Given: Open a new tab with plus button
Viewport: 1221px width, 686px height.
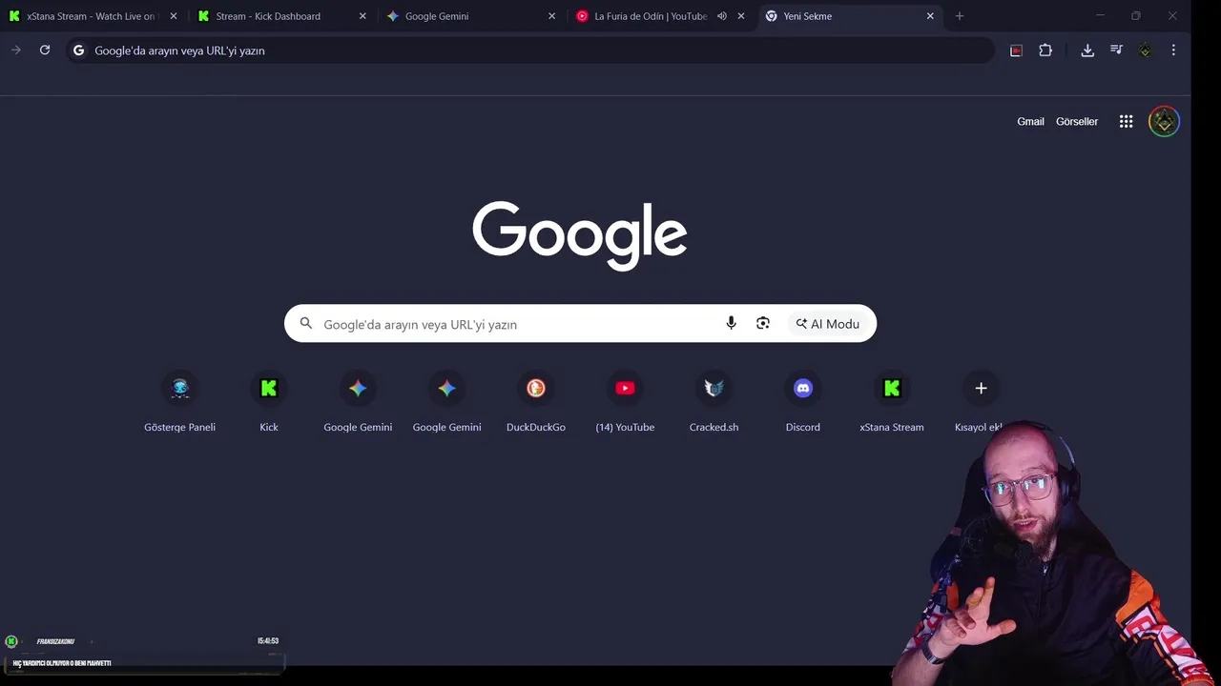Looking at the screenshot, I should [x=960, y=16].
